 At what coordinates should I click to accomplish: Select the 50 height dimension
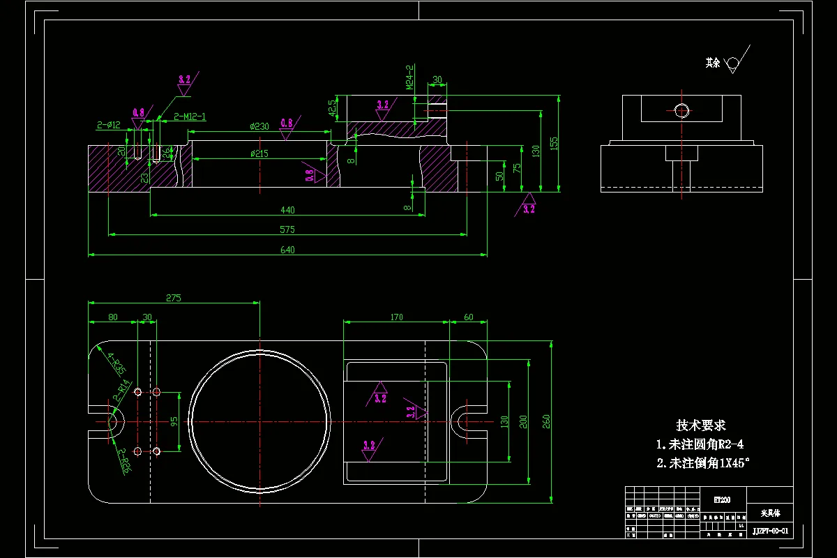click(499, 176)
